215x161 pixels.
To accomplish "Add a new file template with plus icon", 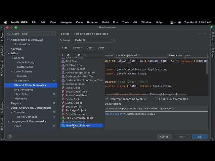I will pyautogui.click(x=62, y=55).
